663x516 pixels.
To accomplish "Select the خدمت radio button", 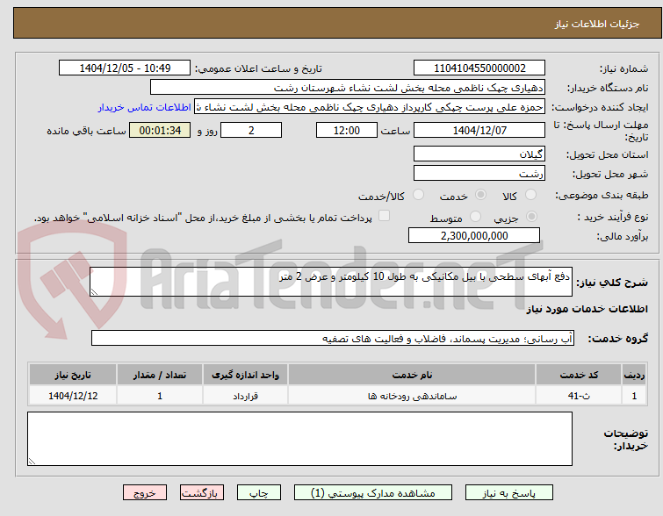I will tap(480, 195).
